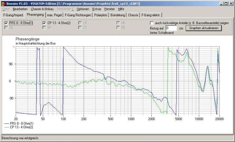Click the Bezug auf distance input field
Viewport: 235px width, 142px height.
pos(171,28)
